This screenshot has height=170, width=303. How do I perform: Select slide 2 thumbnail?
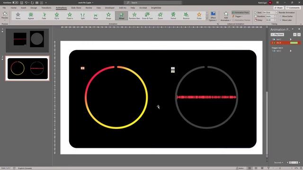point(27,68)
